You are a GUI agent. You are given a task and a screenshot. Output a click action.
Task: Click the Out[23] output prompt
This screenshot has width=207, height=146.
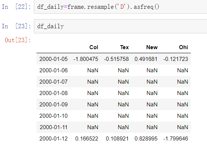coord(18,40)
